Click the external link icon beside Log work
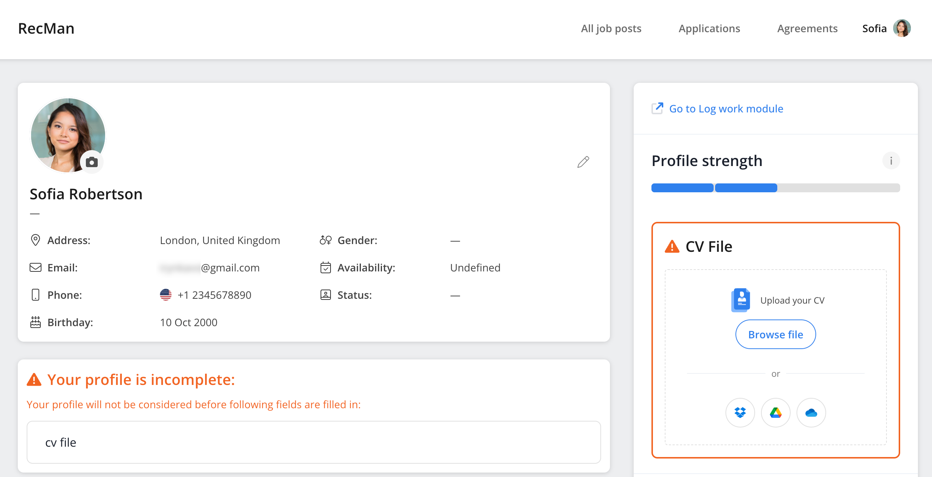The height and width of the screenshot is (477, 932). (657, 108)
